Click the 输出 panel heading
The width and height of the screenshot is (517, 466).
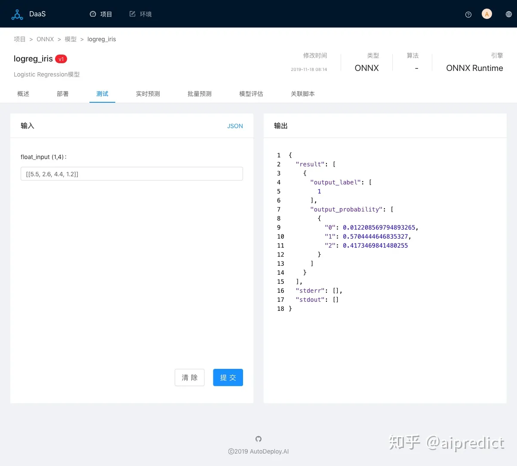coord(281,126)
